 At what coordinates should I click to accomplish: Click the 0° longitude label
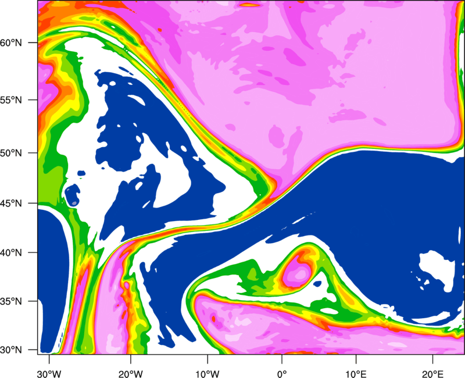pyautogui.click(x=282, y=374)
